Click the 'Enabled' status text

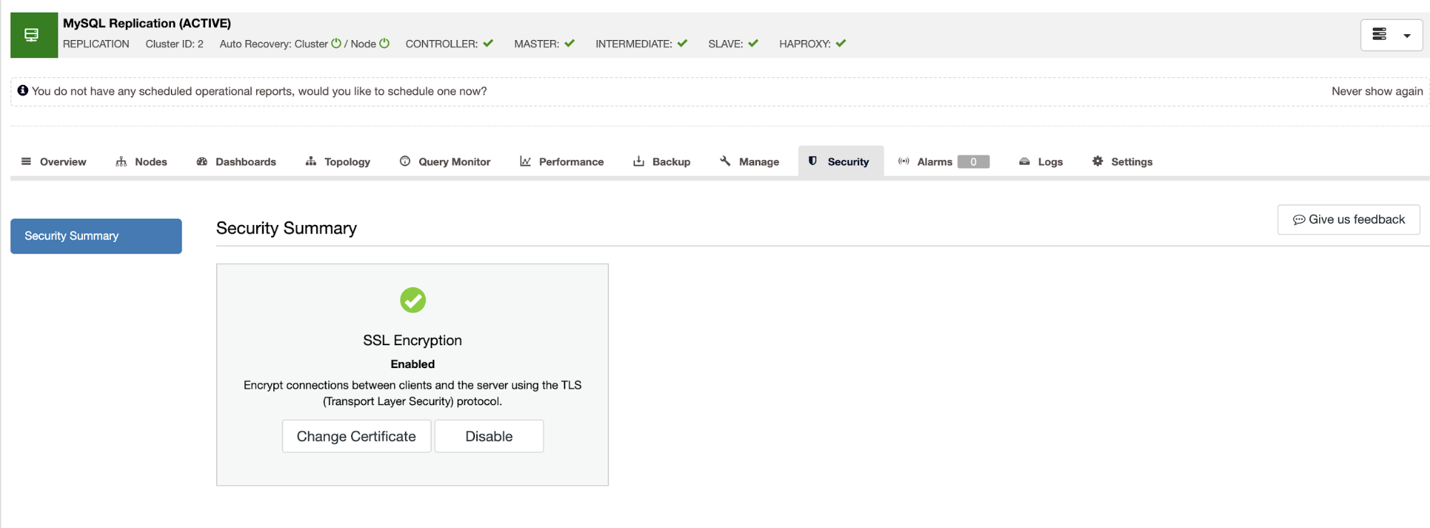click(x=413, y=364)
